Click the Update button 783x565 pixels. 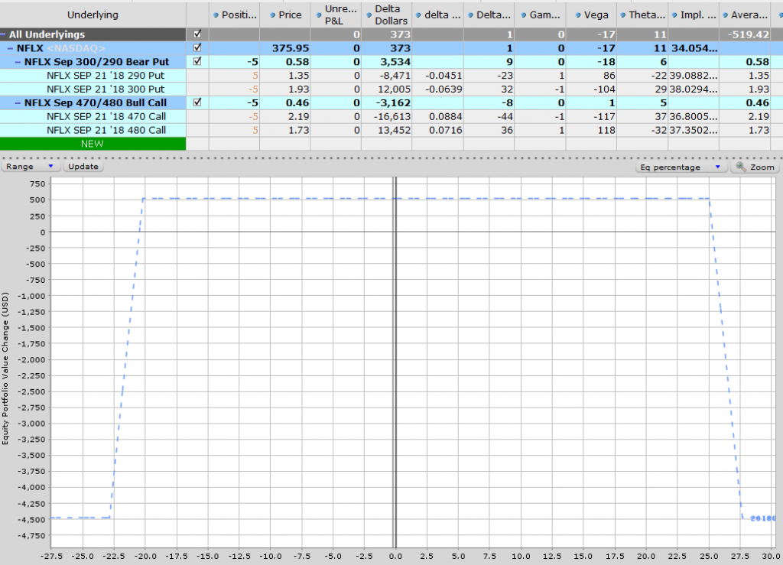tap(83, 166)
